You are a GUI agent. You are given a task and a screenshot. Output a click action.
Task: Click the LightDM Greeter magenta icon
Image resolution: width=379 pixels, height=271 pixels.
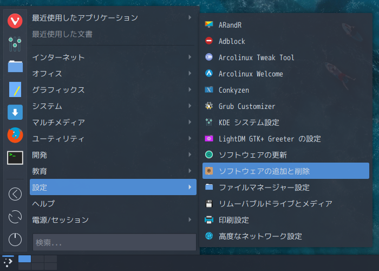point(209,138)
